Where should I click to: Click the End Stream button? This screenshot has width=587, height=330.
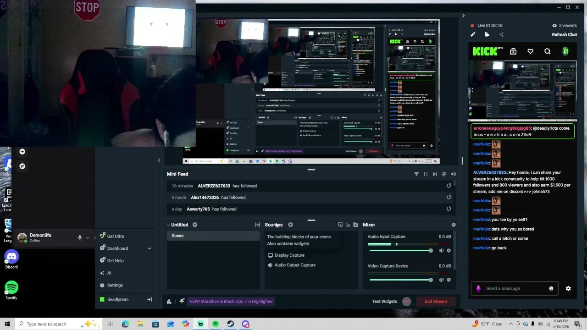pos(436,301)
